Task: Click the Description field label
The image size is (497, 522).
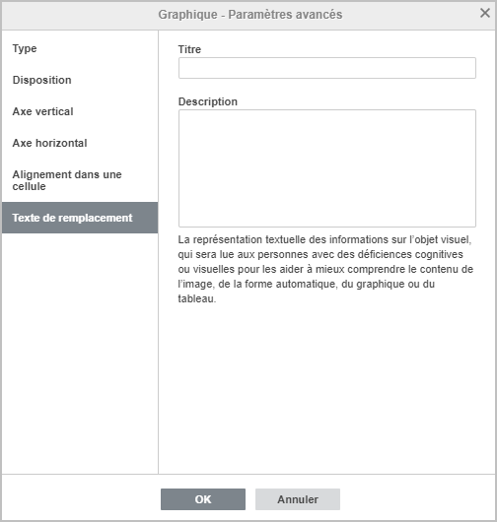Action: (x=208, y=101)
